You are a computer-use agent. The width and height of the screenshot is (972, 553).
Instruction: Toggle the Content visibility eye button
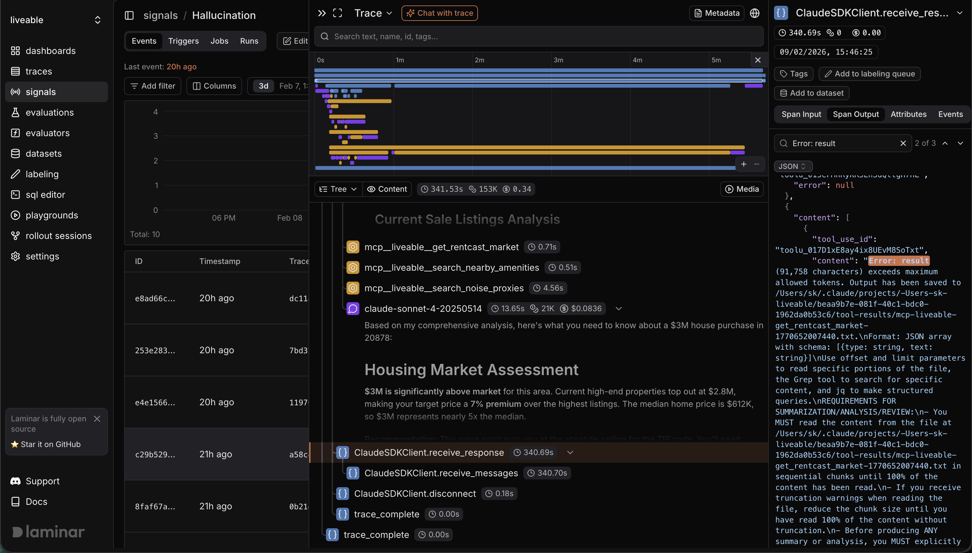click(387, 189)
